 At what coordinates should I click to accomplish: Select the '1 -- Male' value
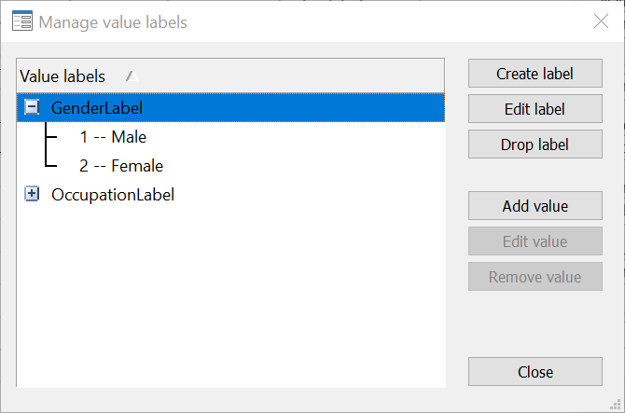coord(113,137)
